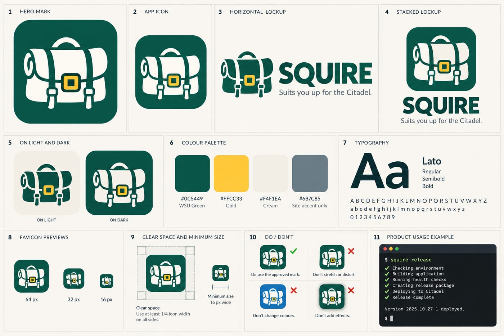This screenshot has width=504, height=336.
Task: Pick the WSU Green colour swatch
Action: click(x=192, y=174)
